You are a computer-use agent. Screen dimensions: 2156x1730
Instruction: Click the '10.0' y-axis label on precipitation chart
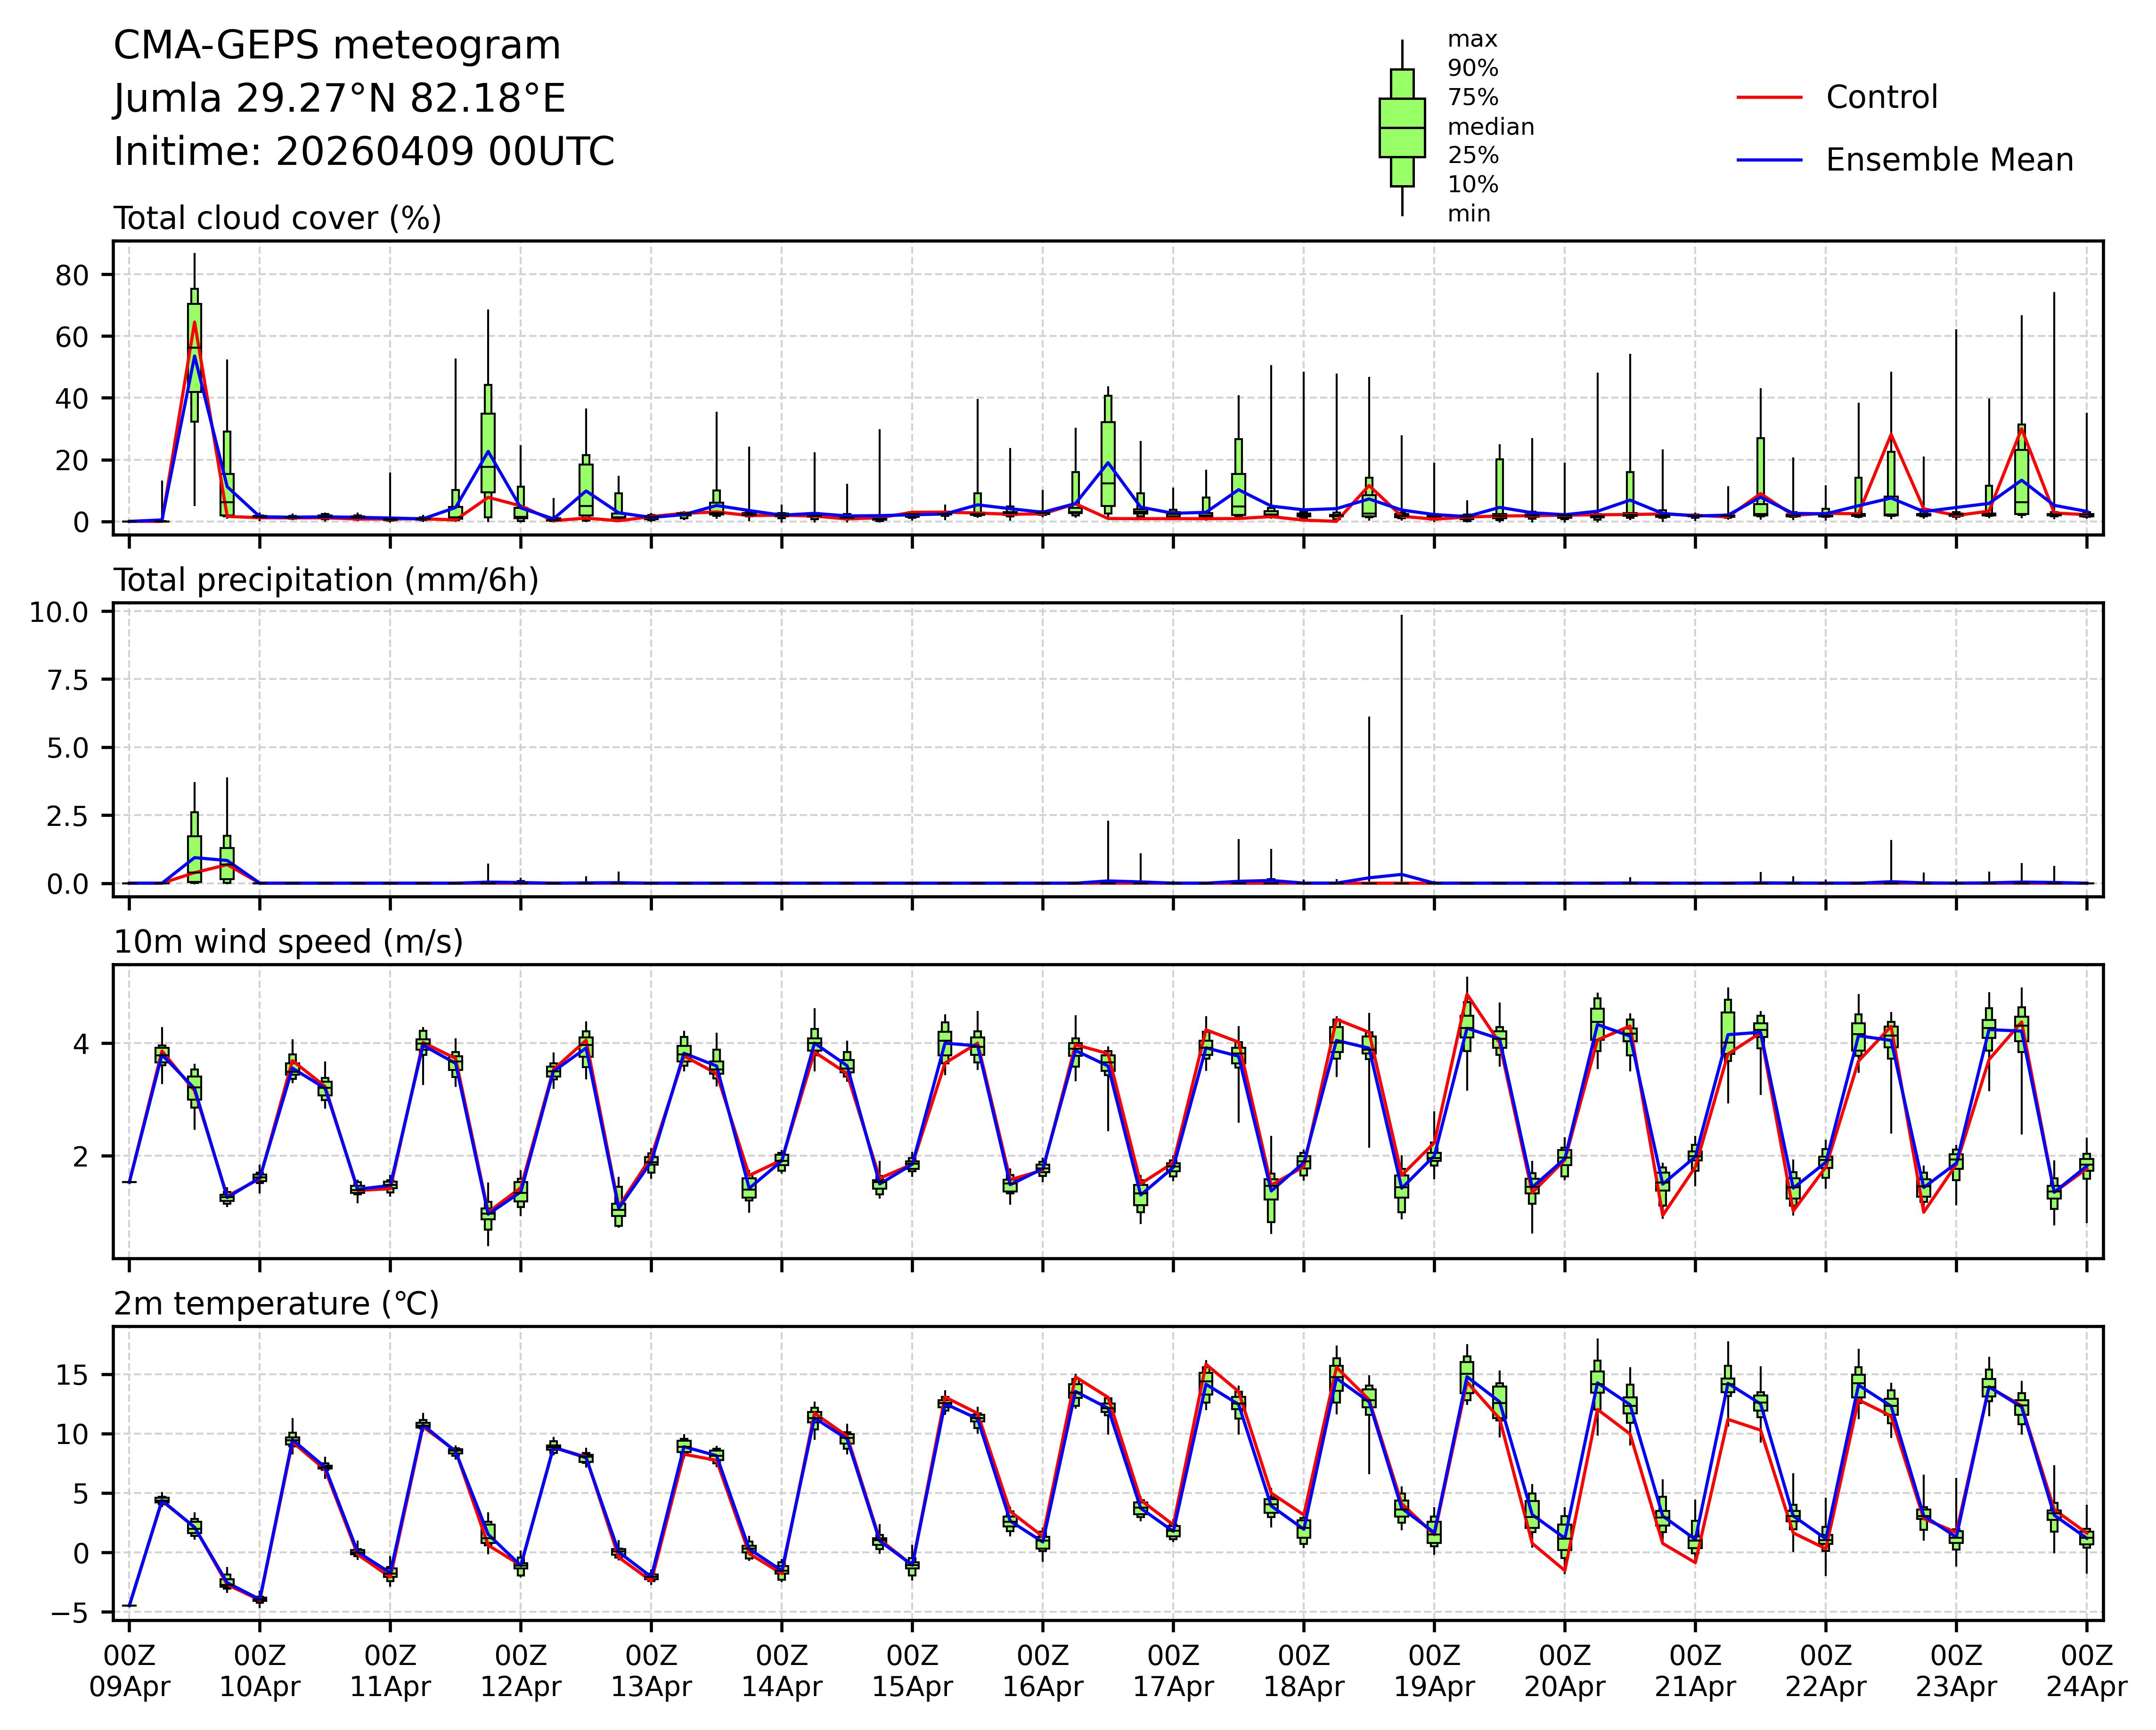click(58, 612)
